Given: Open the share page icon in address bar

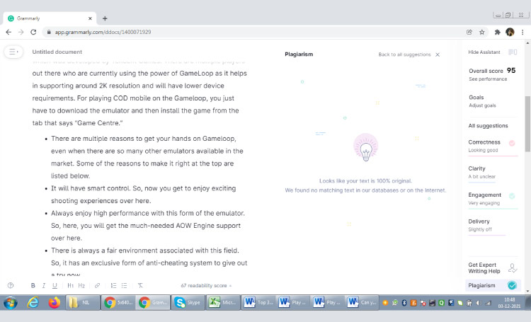Looking at the screenshot, I should (x=469, y=32).
